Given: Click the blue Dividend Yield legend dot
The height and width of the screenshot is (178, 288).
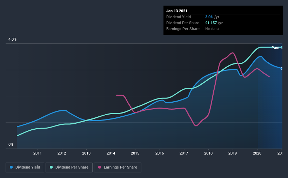Looking at the screenshot, I should pyautogui.click(x=11, y=167).
